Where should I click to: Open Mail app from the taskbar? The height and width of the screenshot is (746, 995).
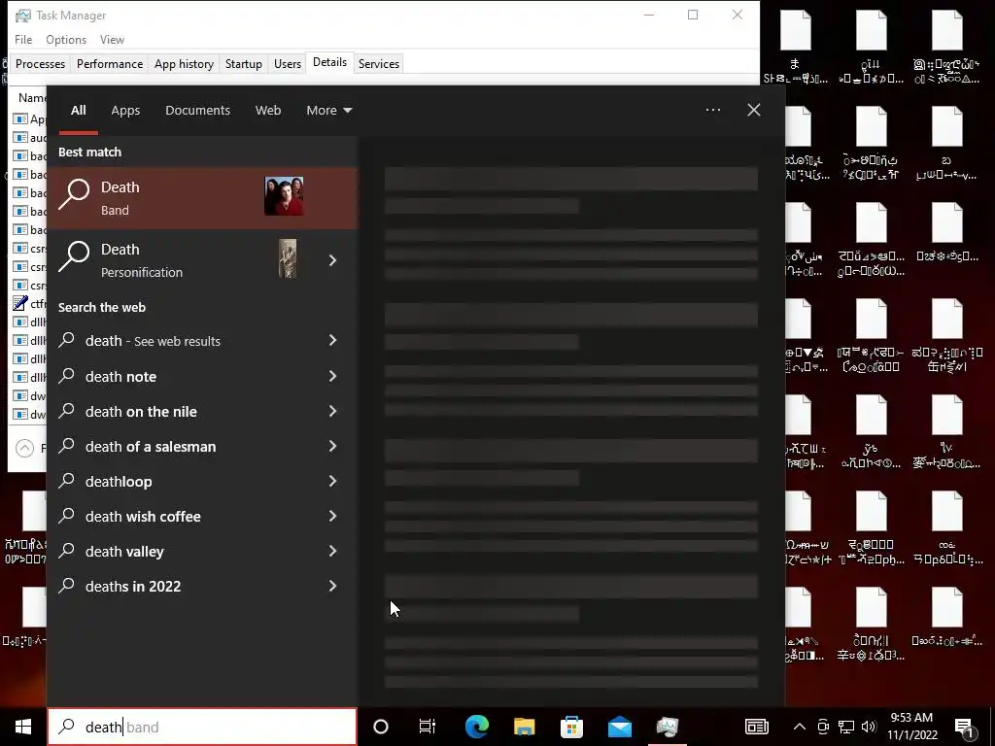pos(619,727)
